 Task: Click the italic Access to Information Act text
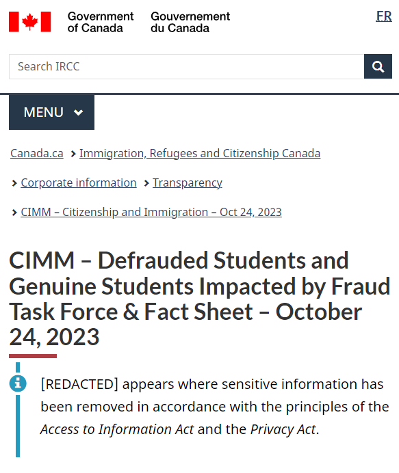tap(117, 429)
